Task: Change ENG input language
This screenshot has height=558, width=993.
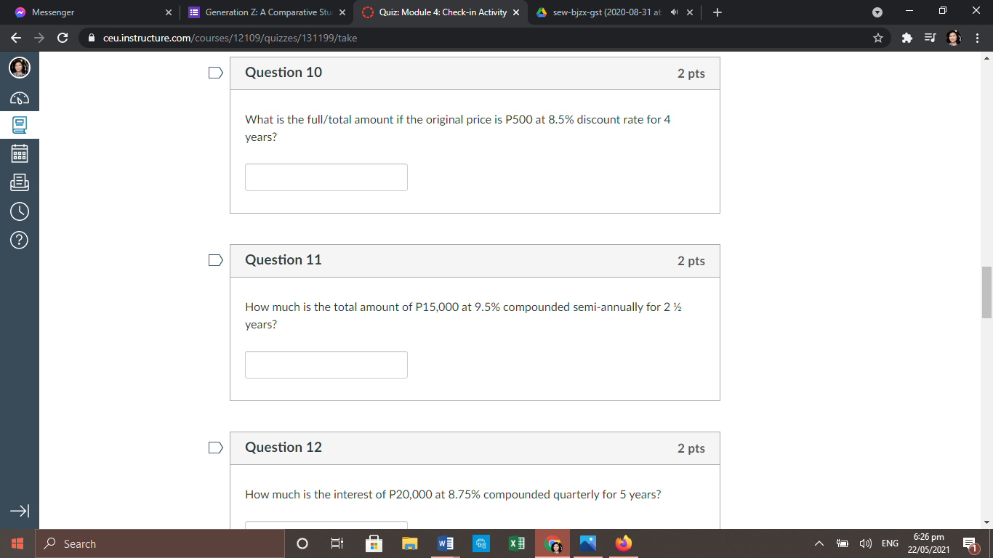Action: pyautogui.click(x=890, y=543)
